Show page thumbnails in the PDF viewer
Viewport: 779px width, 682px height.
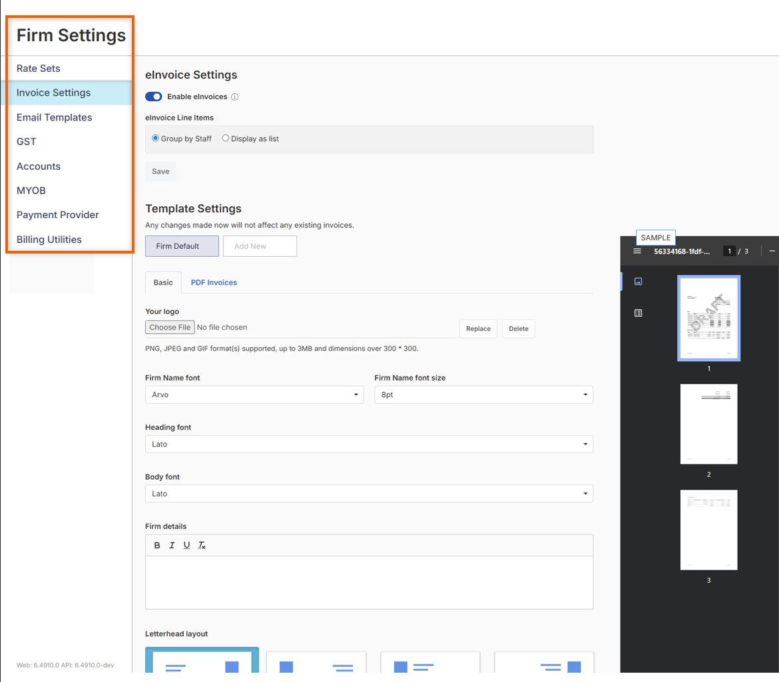coord(638,281)
